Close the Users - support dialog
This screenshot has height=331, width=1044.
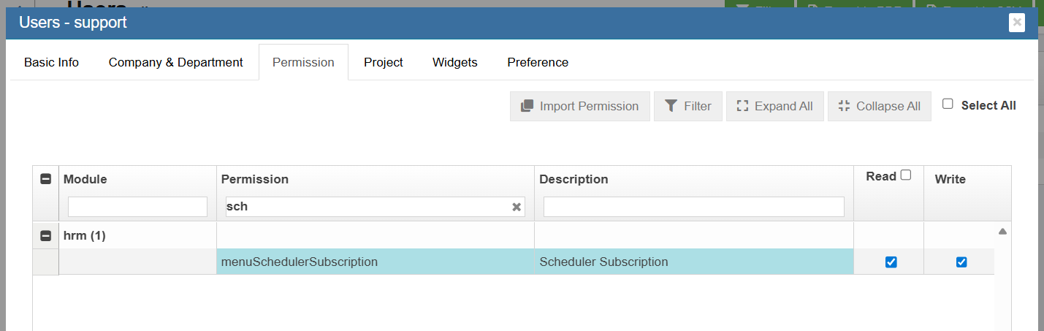pyautogui.click(x=1016, y=23)
